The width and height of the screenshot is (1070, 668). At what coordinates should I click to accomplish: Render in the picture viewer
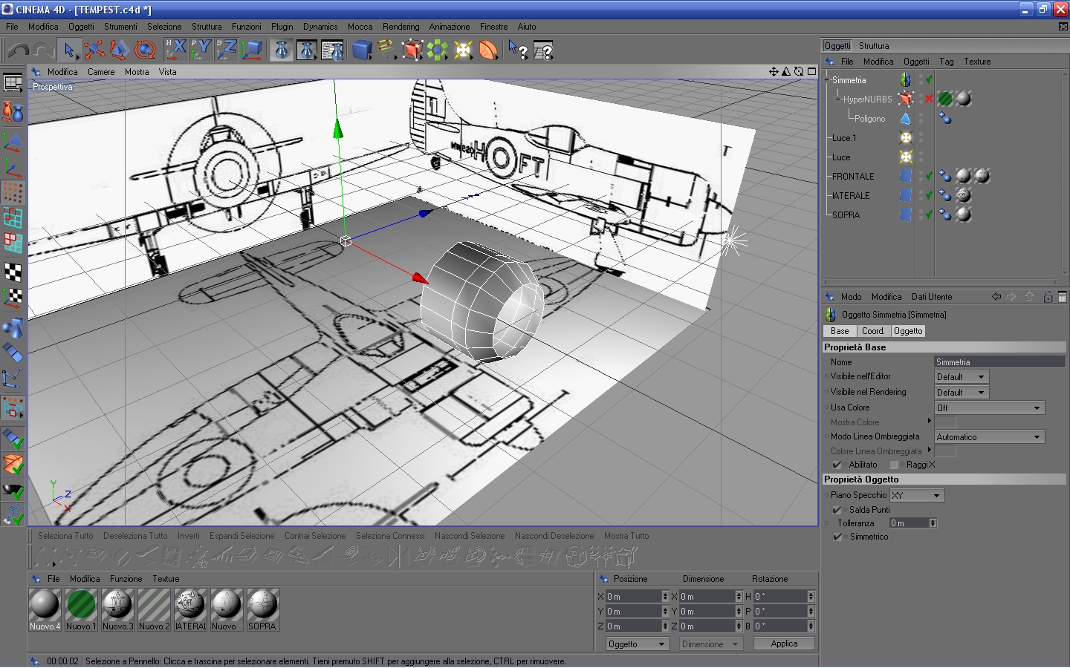pyautogui.click(x=307, y=50)
